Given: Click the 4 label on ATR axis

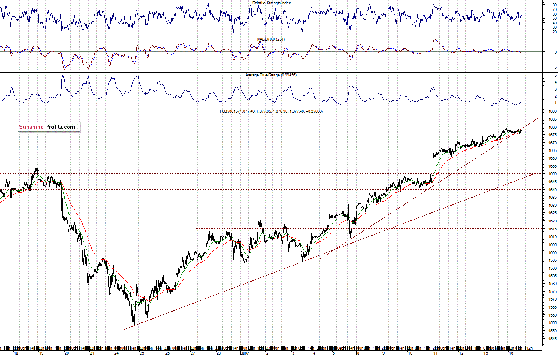Looking at the screenshot, I should click(555, 82).
